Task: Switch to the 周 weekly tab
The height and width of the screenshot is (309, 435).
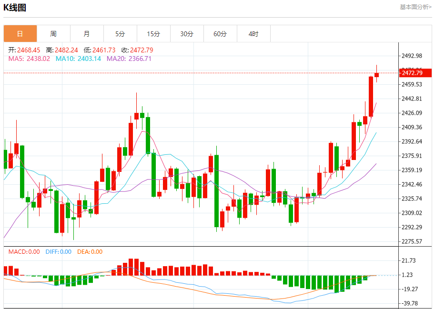Action: coord(53,34)
